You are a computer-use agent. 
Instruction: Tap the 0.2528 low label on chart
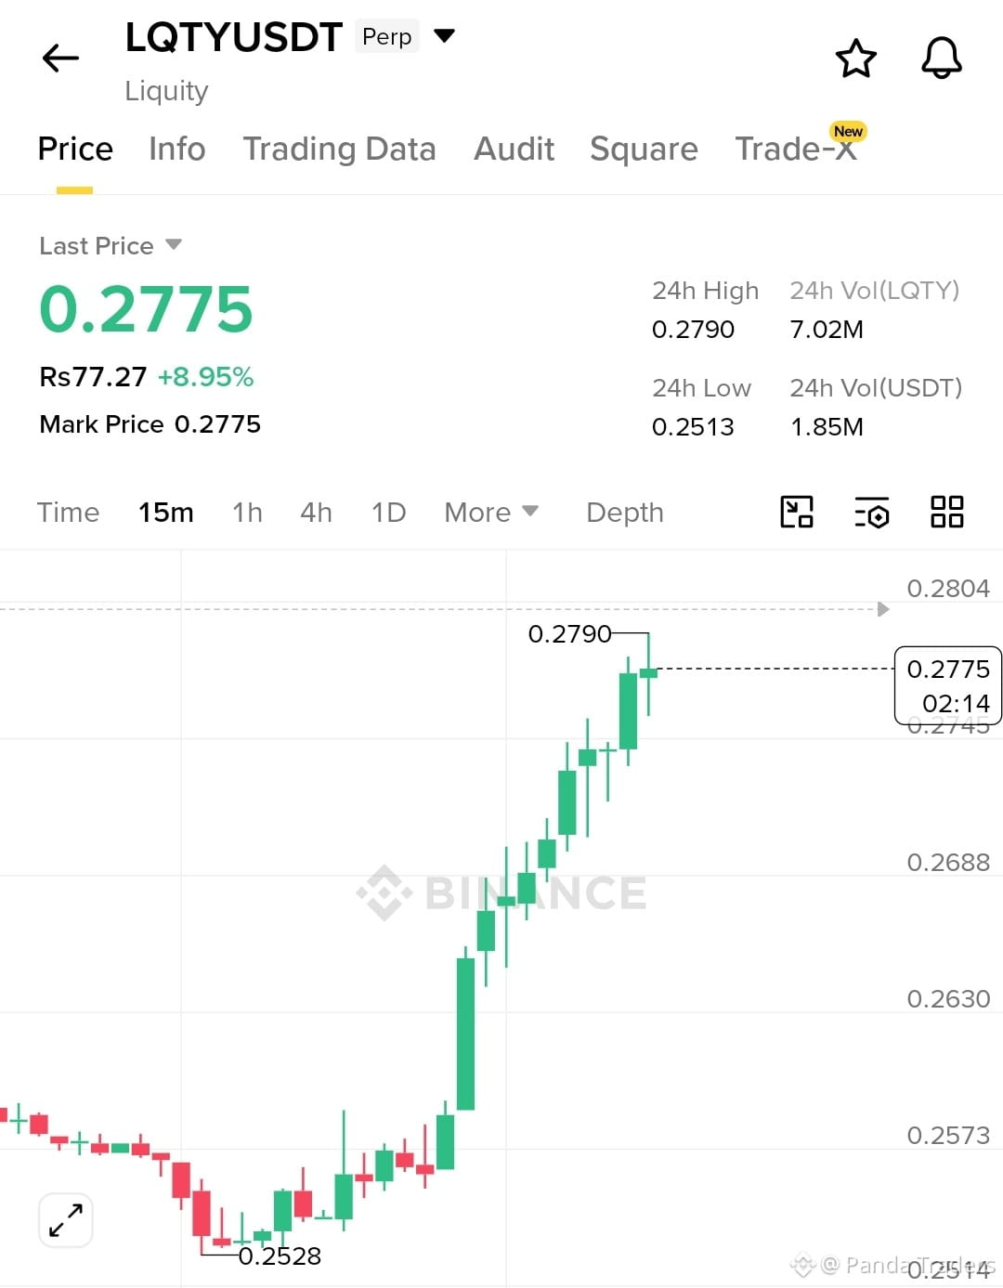(x=280, y=1255)
